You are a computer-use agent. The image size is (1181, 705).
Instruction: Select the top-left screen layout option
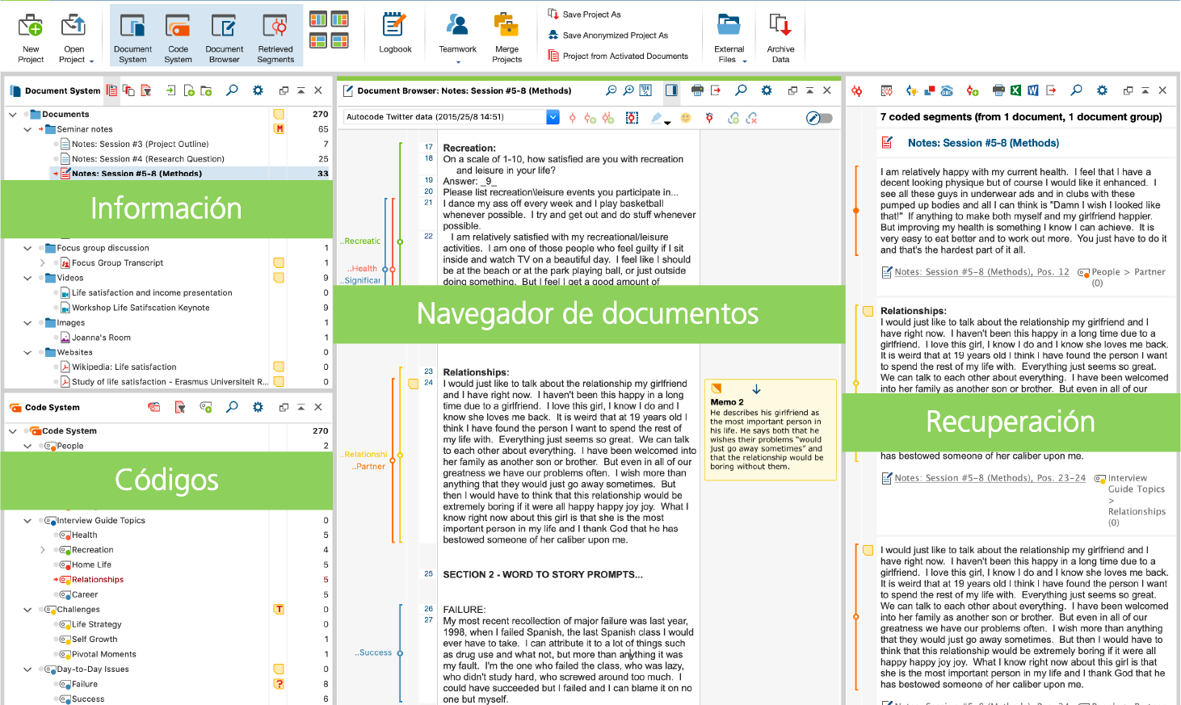coord(318,19)
